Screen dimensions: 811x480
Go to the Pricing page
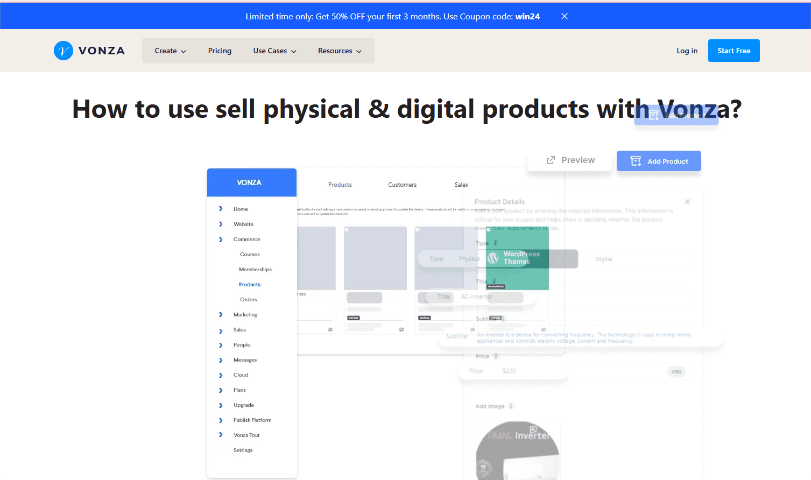(x=220, y=51)
